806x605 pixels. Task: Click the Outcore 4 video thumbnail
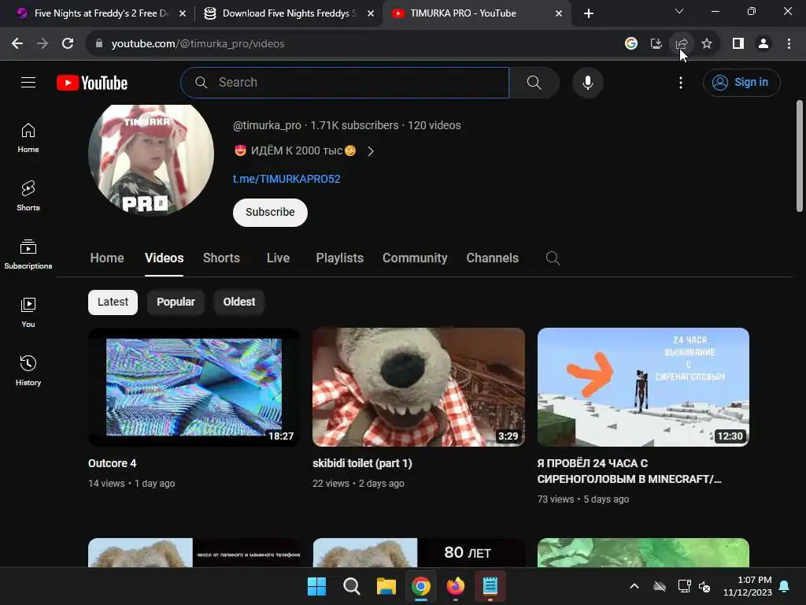[194, 387]
